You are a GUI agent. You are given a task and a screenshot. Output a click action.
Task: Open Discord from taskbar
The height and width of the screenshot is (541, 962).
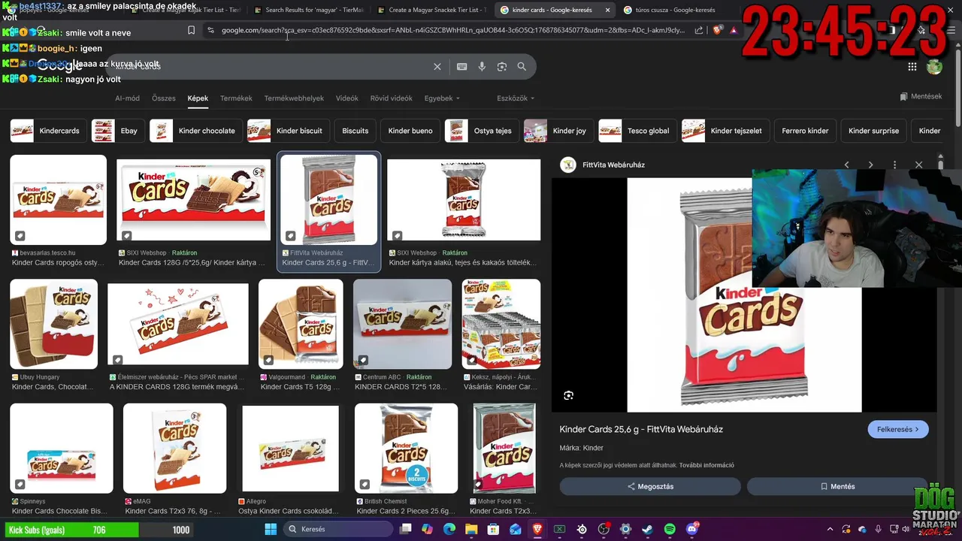pyautogui.click(x=691, y=529)
